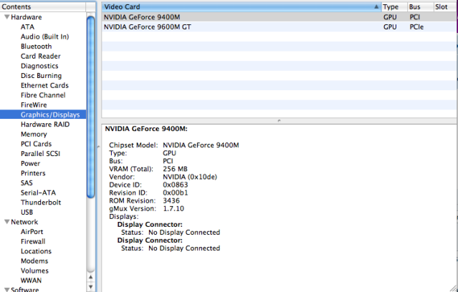Image resolution: width=458 pixels, height=292 pixels.
Task: Click gMux Version value 1.7.10
Action: [173, 208]
